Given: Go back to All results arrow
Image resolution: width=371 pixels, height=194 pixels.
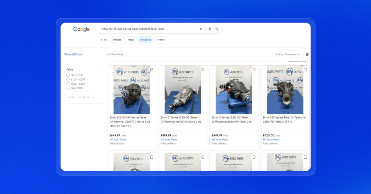Looking at the screenshot, I should click(102, 40).
